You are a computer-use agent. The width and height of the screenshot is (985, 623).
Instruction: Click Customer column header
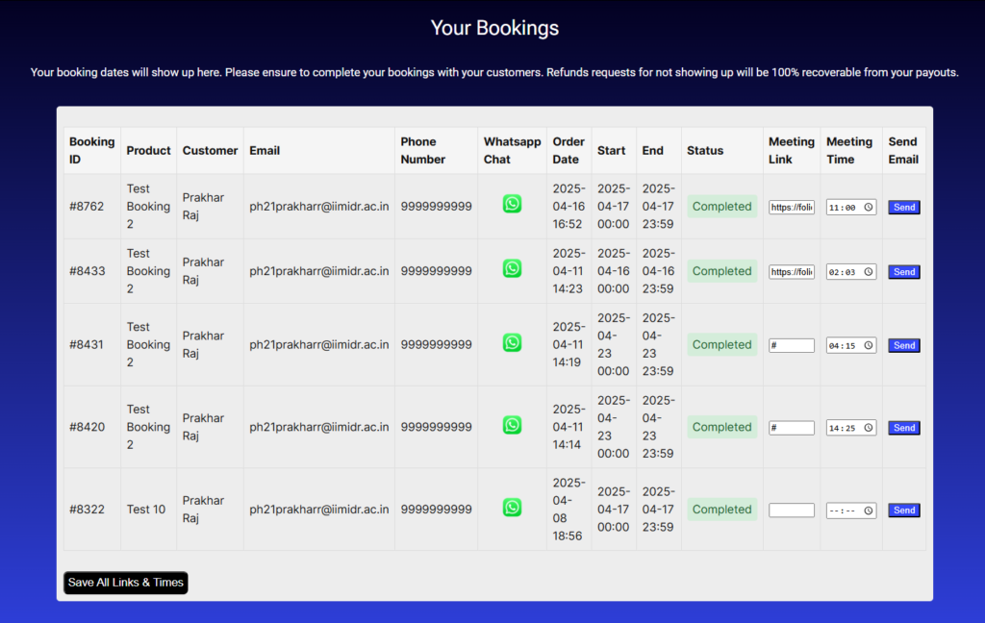coord(210,151)
